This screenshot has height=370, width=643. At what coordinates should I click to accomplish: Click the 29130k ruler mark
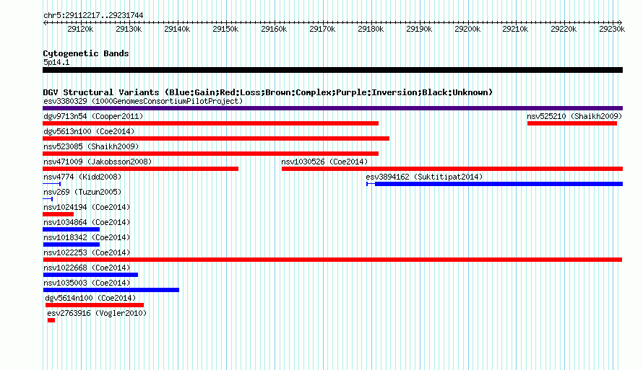(x=129, y=29)
